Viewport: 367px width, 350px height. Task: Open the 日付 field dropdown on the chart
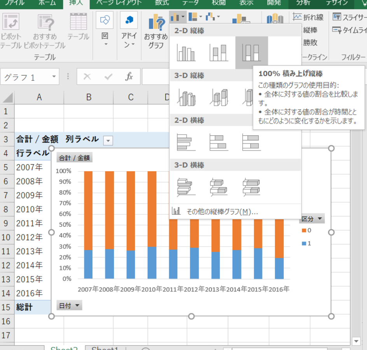tap(70, 306)
